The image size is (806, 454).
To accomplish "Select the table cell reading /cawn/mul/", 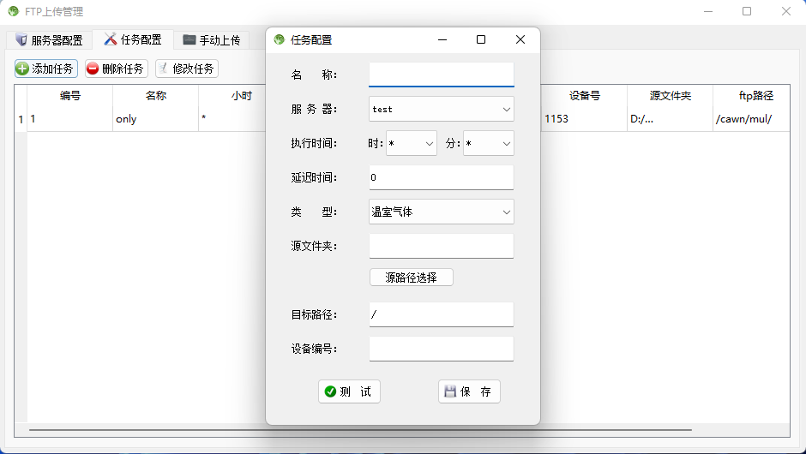I will point(752,118).
